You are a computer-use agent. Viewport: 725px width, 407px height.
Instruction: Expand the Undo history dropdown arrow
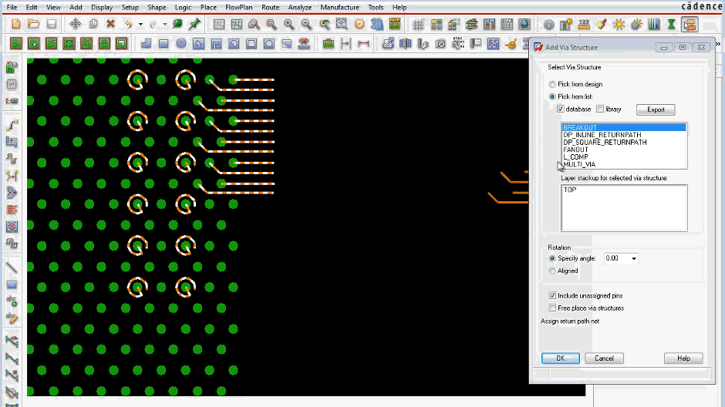click(140, 24)
